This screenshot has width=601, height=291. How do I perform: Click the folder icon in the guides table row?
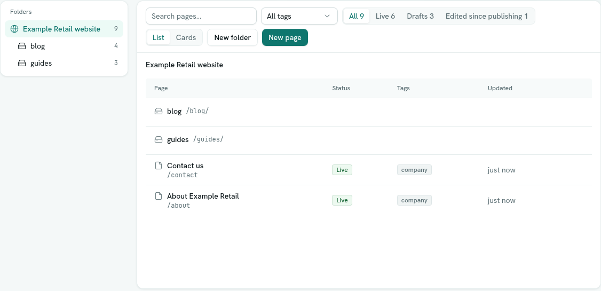click(x=159, y=139)
